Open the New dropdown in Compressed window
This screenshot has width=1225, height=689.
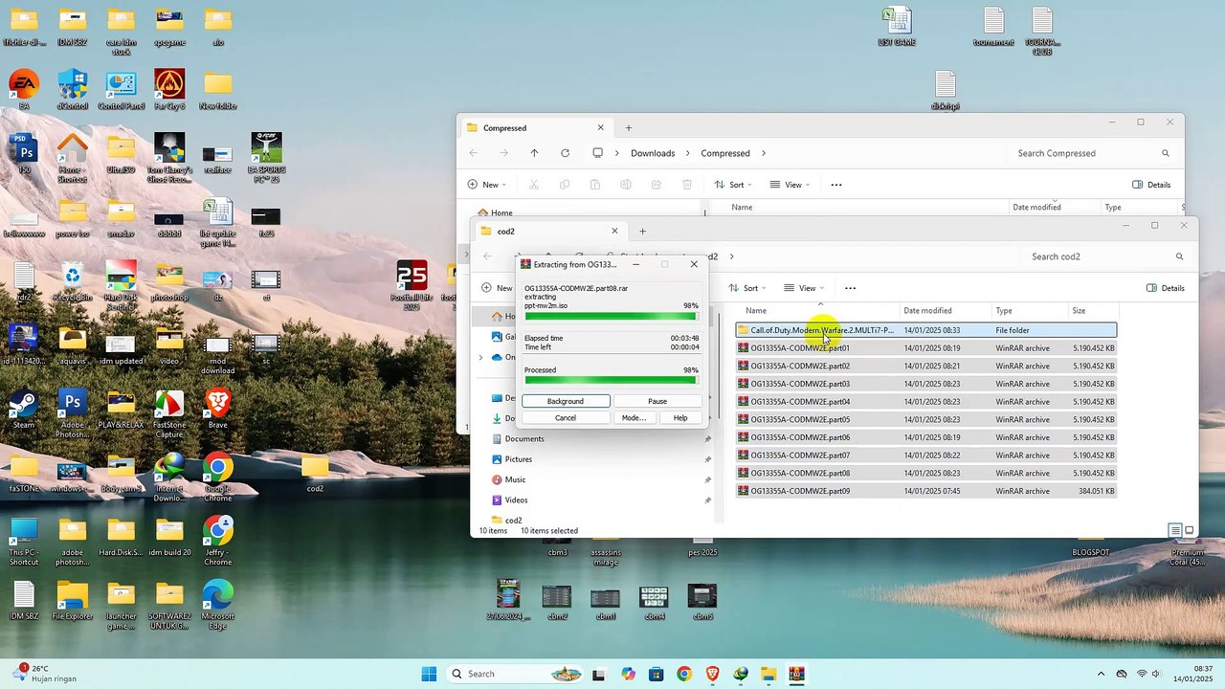487,185
